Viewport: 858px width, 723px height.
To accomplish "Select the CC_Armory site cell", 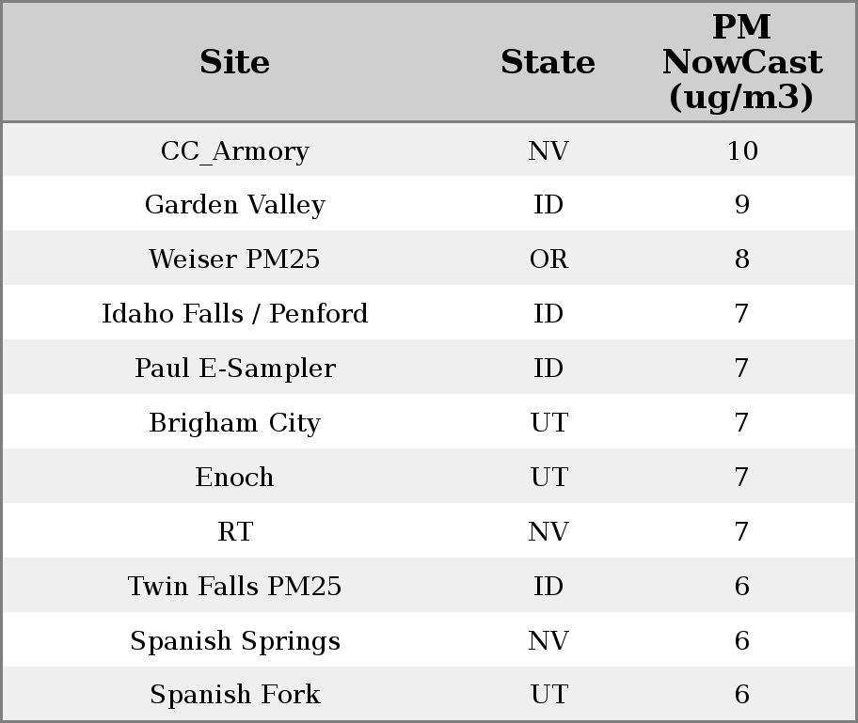I will coord(234,151).
